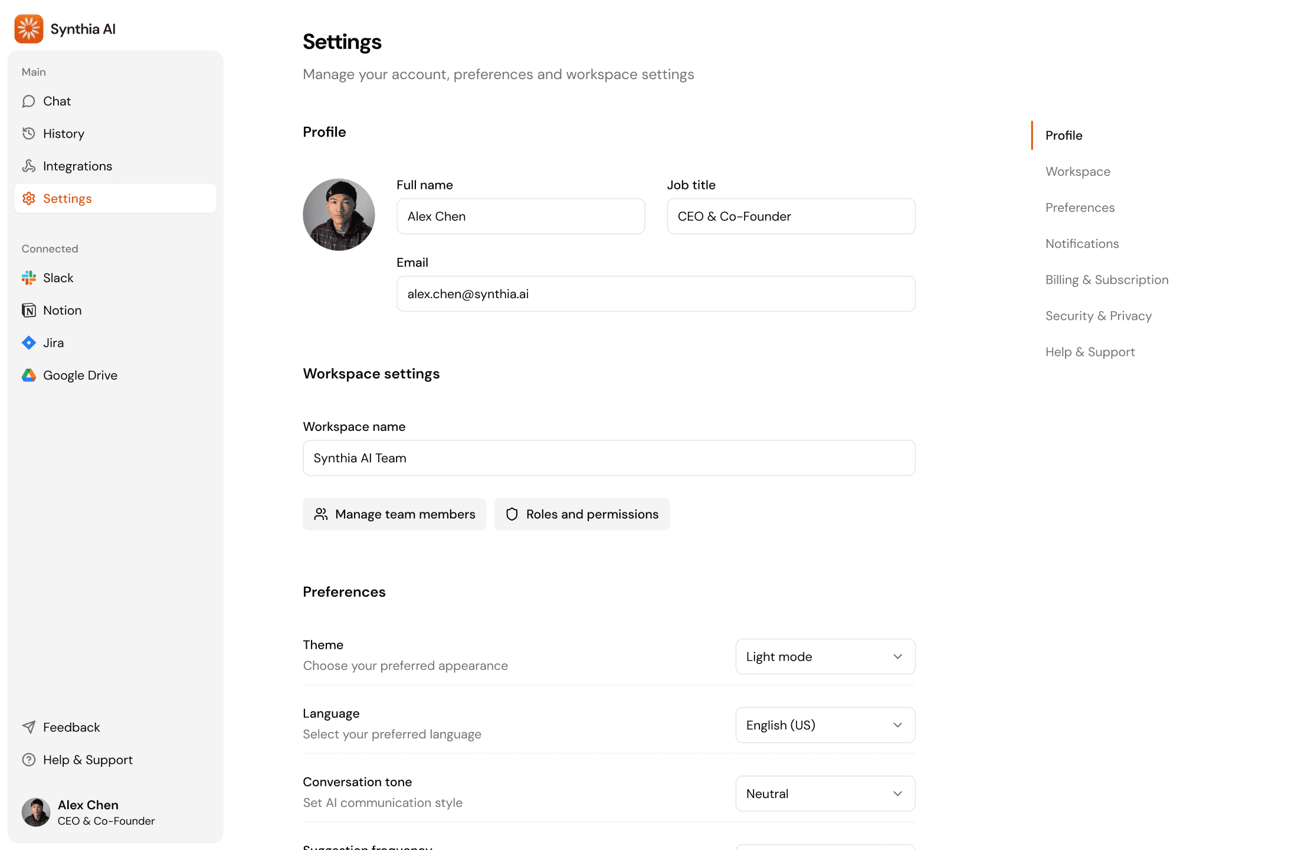Expand the Language dropdown showing English (US)
1298x850 pixels.
(825, 725)
